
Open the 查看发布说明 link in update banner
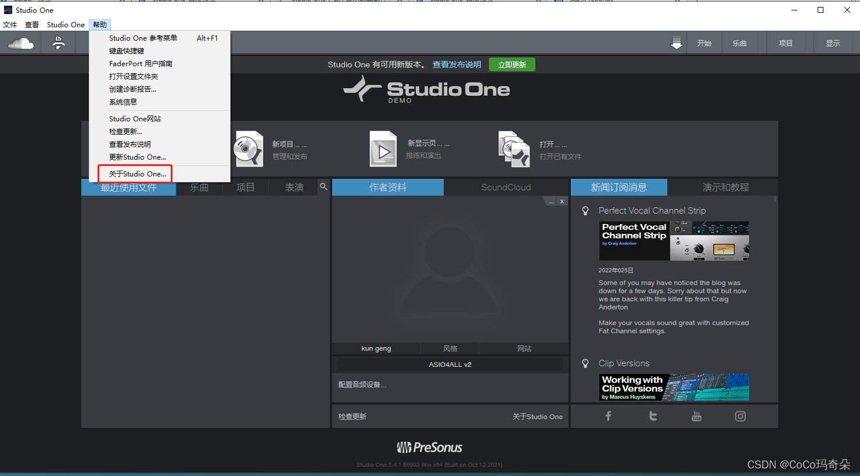[457, 64]
